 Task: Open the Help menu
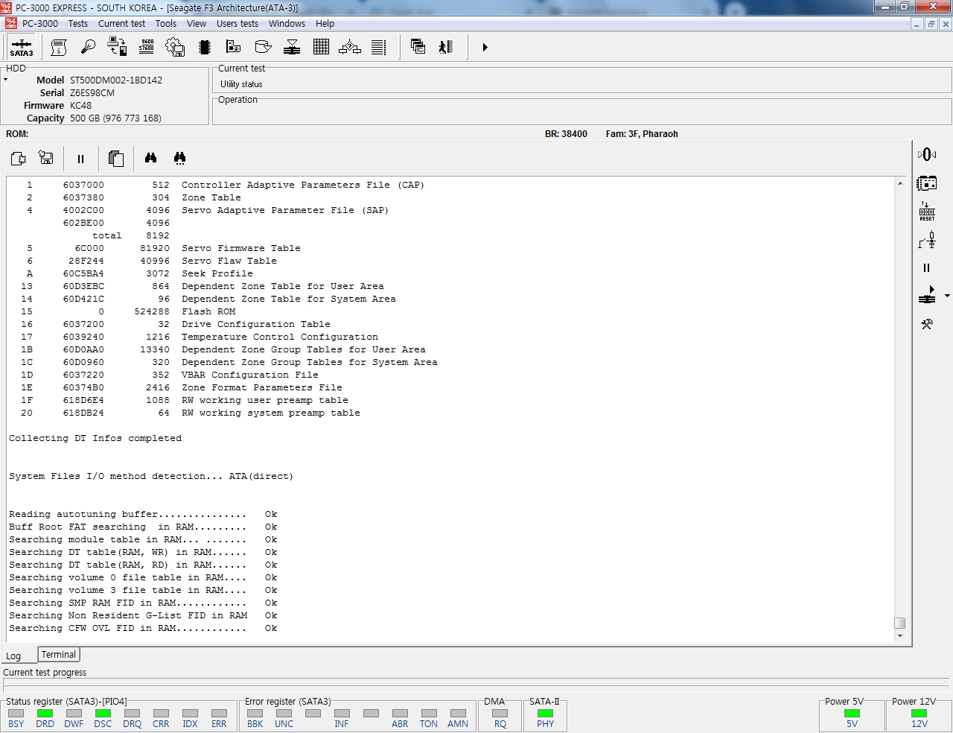pos(325,24)
